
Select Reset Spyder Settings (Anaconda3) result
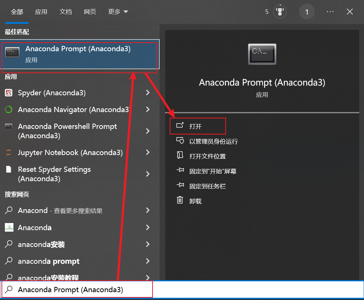coord(80,174)
